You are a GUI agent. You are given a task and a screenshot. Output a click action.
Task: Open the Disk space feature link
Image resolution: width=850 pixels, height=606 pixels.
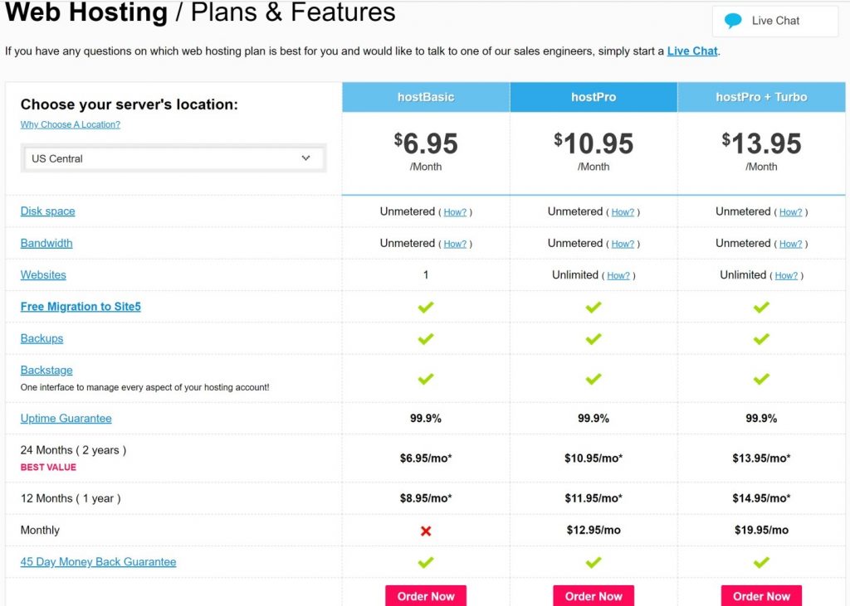click(47, 211)
